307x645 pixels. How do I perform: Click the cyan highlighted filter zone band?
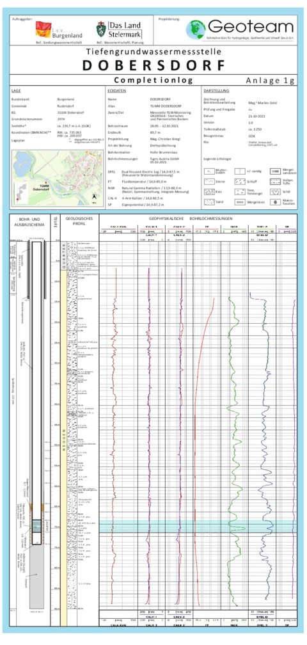(198, 527)
